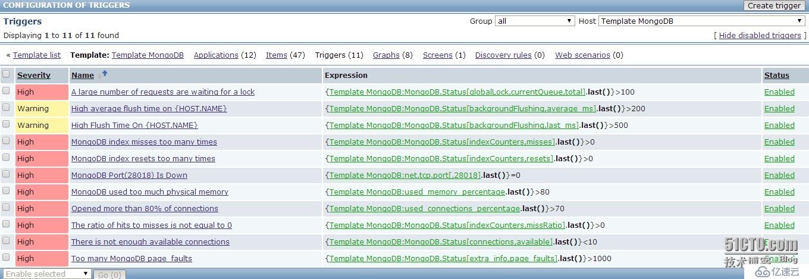Open the Discovery rules (0) tab

503,55
